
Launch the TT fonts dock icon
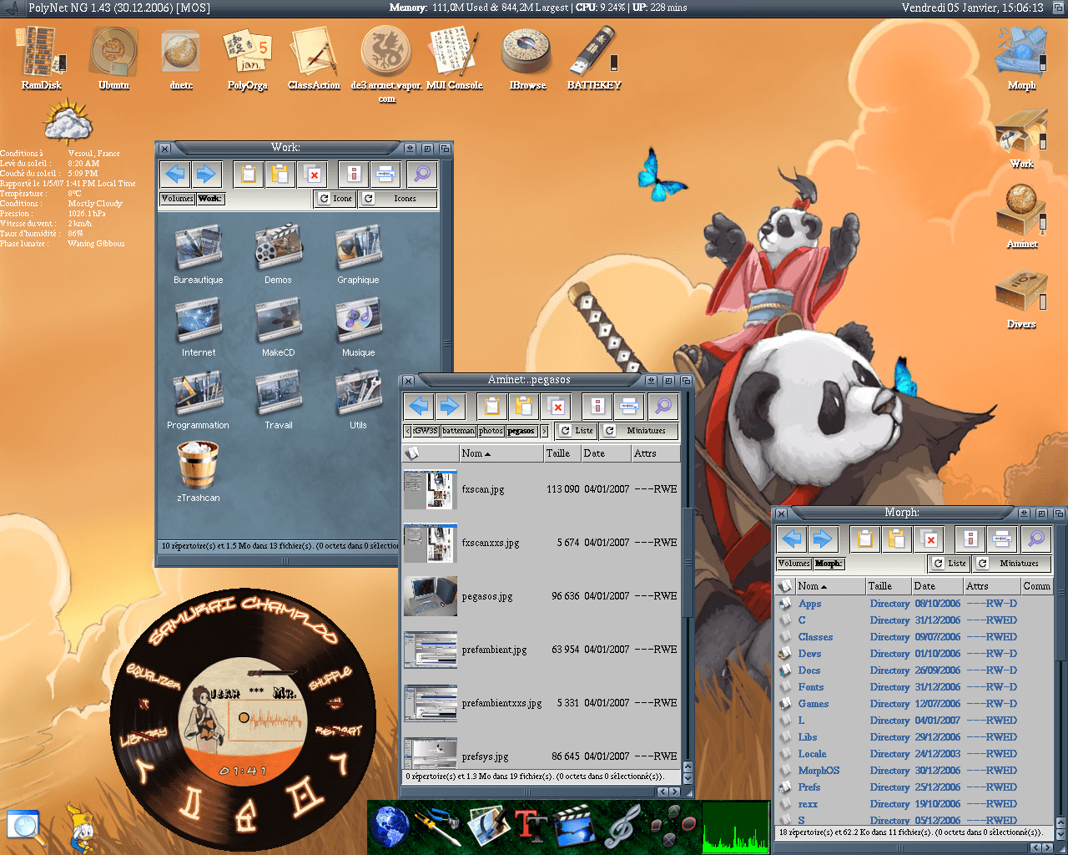click(531, 827)
